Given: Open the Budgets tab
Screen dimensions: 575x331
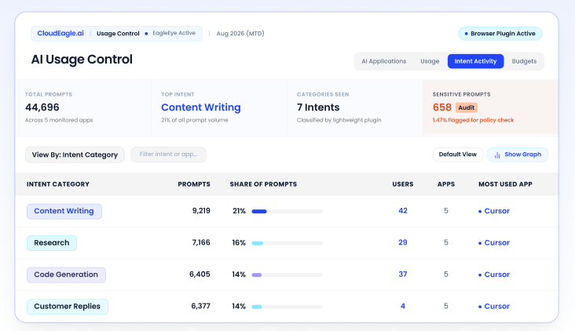Looking at the screenshot, I should (524, 61).
